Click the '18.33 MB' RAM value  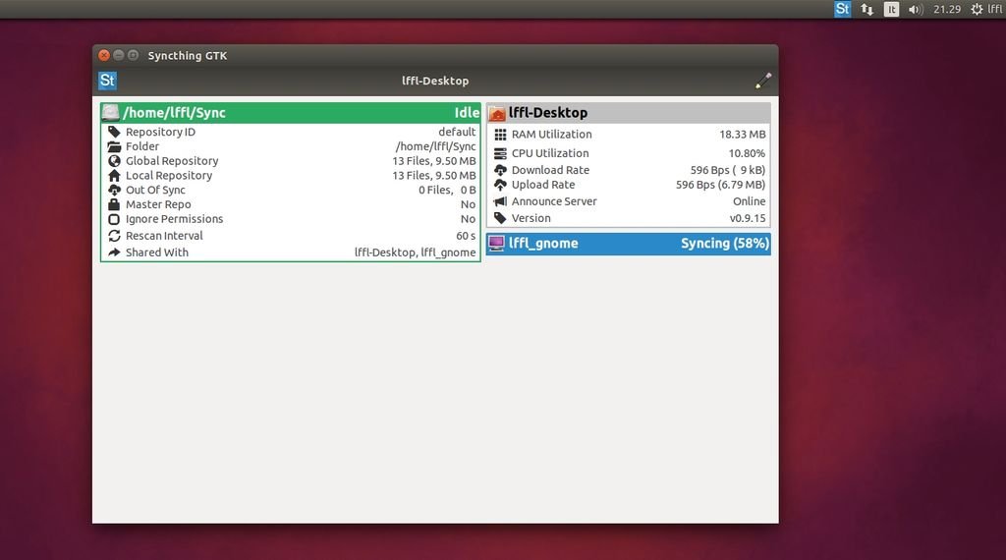pyautogui.click(x=743, y=135)
